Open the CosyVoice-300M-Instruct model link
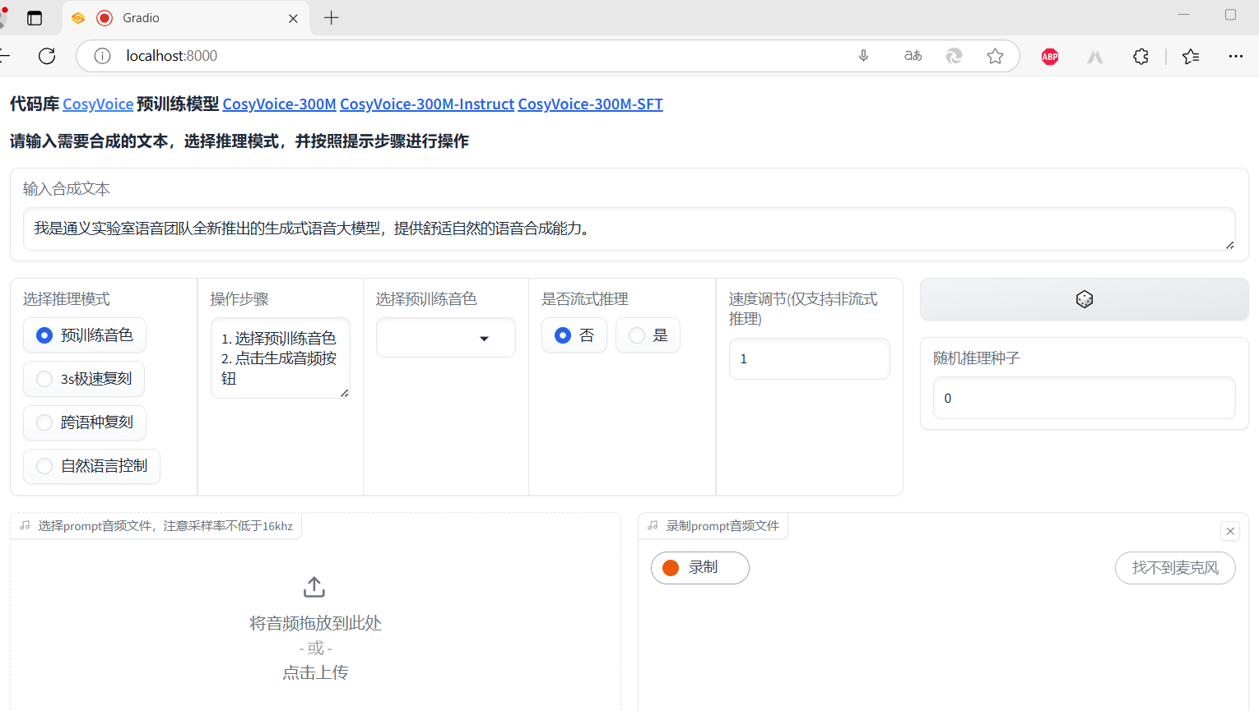1259x711 pixels. (x=427, y=104)
